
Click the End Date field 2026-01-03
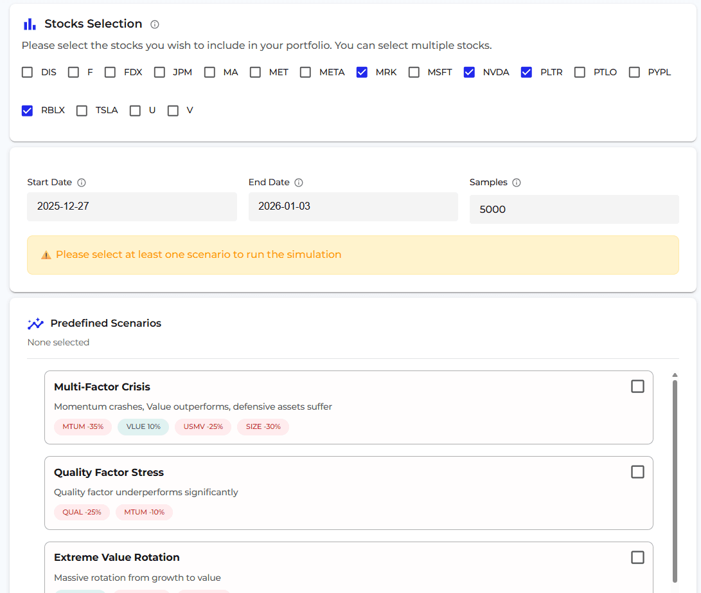(353, 206)
